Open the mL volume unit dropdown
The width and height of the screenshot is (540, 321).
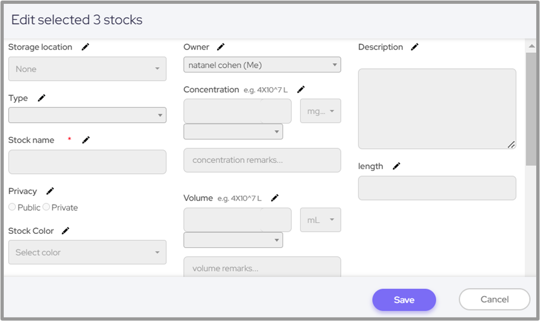321,220
